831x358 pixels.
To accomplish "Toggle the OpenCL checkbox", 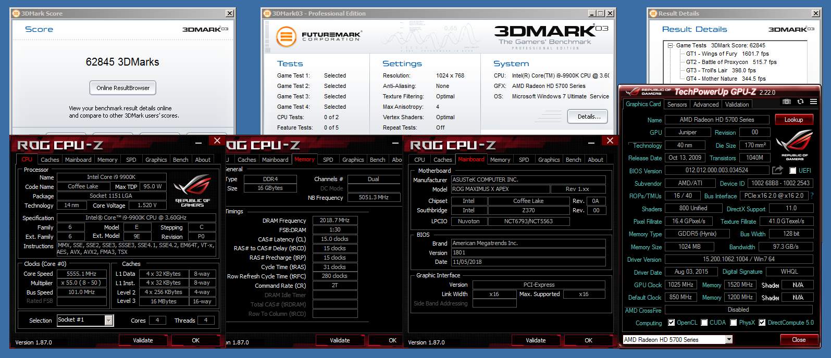I will [671, 323].
